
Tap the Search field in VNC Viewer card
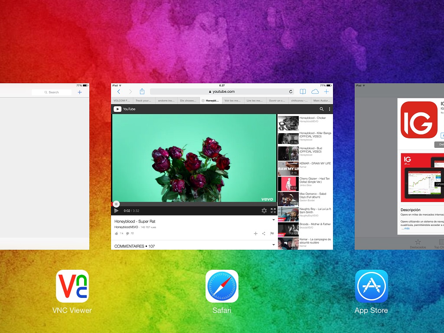(52, 92)
